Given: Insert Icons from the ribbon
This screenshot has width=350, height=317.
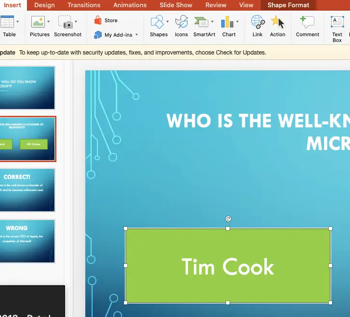Looking at the screenshot, I should click(x=181, y=26).
